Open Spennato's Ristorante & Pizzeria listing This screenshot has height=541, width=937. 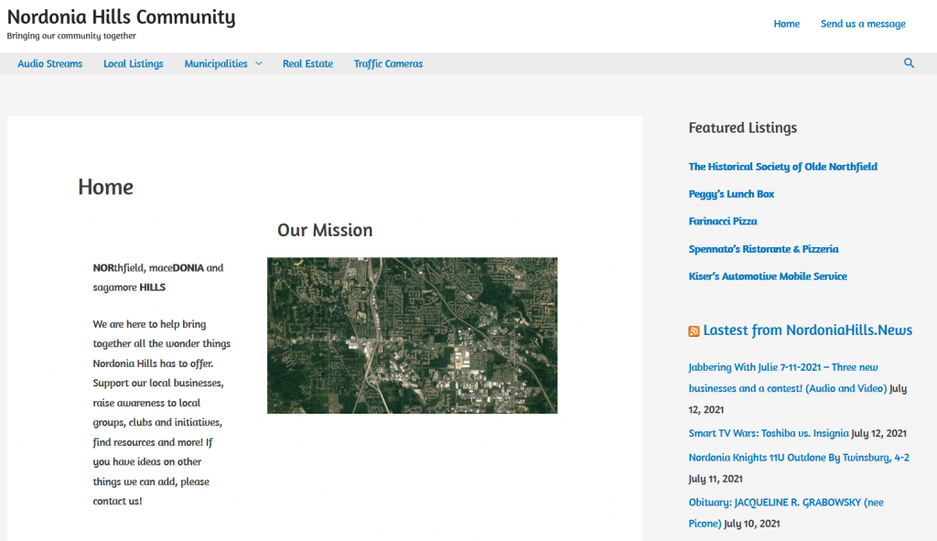(763, 249)
